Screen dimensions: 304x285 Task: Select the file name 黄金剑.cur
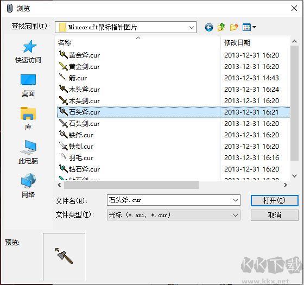click(84, 67)
